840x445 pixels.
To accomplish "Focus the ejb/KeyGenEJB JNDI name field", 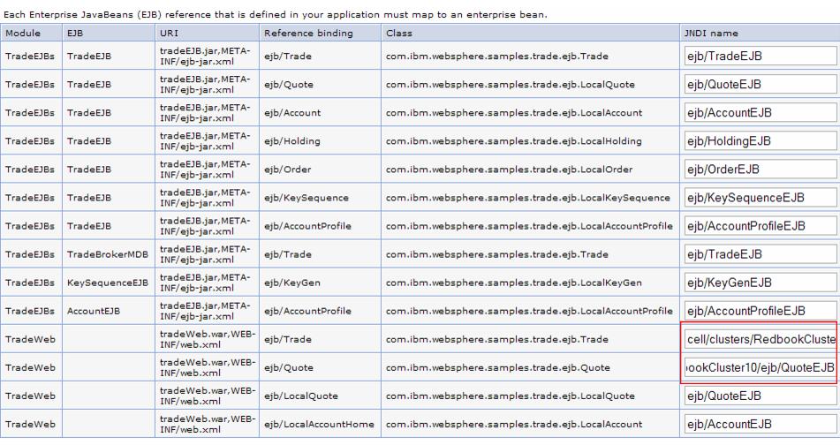I will click(761, 283).
